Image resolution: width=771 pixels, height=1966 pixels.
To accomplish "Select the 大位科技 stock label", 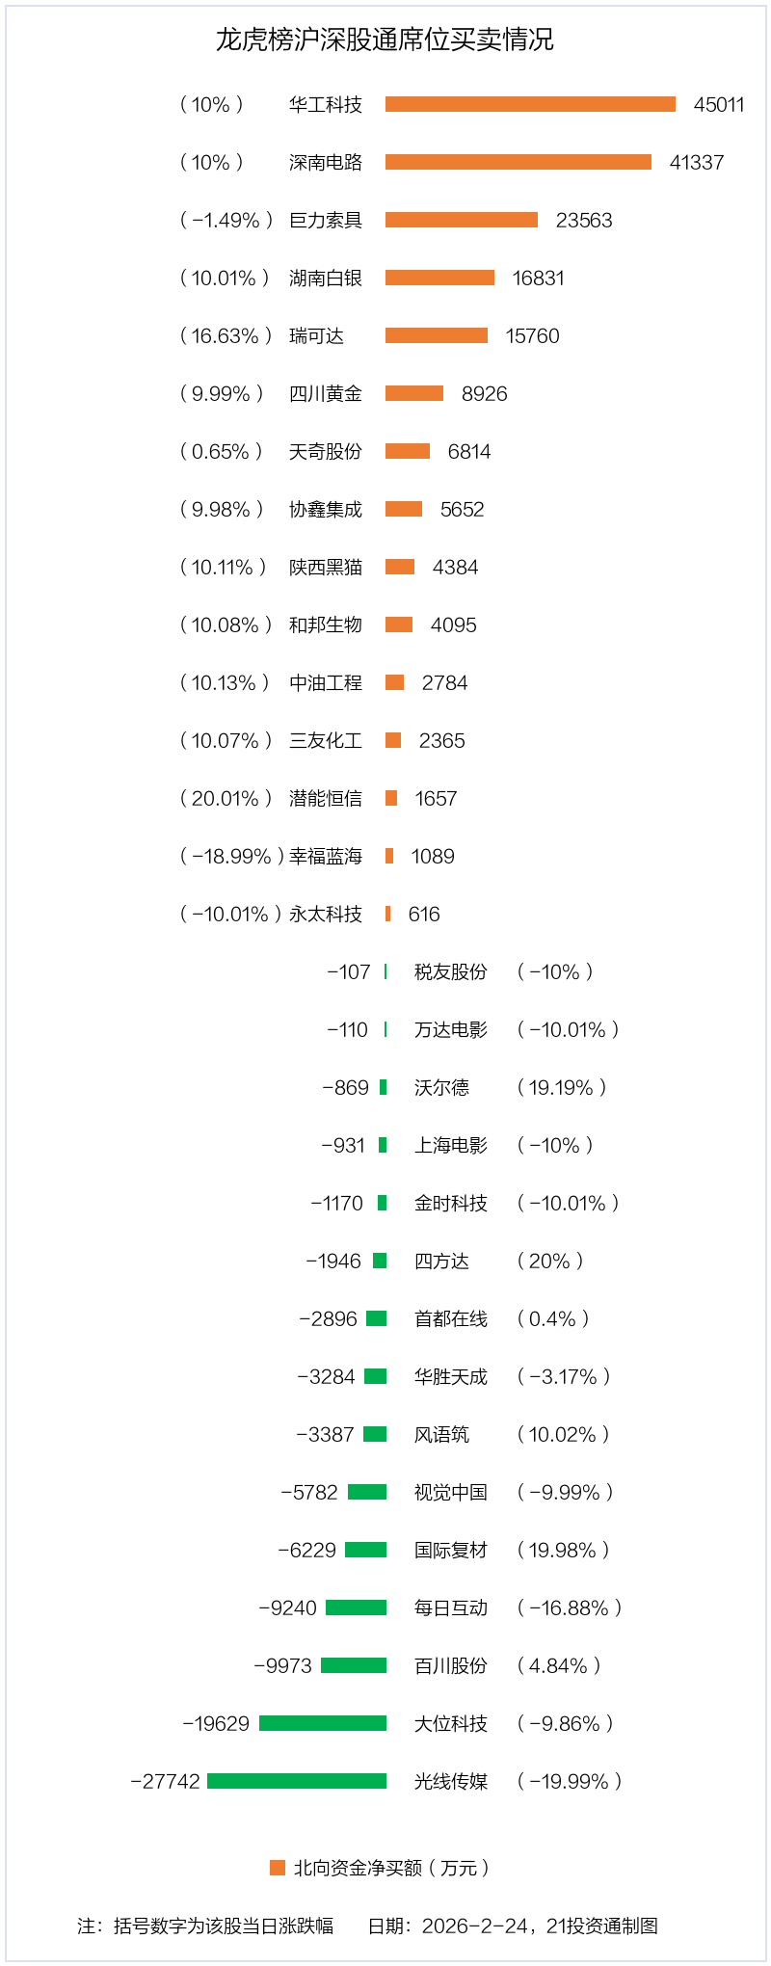I will coord(451,1723).
